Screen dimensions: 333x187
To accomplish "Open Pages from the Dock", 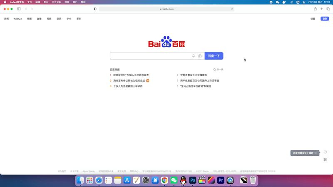I will [137, 180].
